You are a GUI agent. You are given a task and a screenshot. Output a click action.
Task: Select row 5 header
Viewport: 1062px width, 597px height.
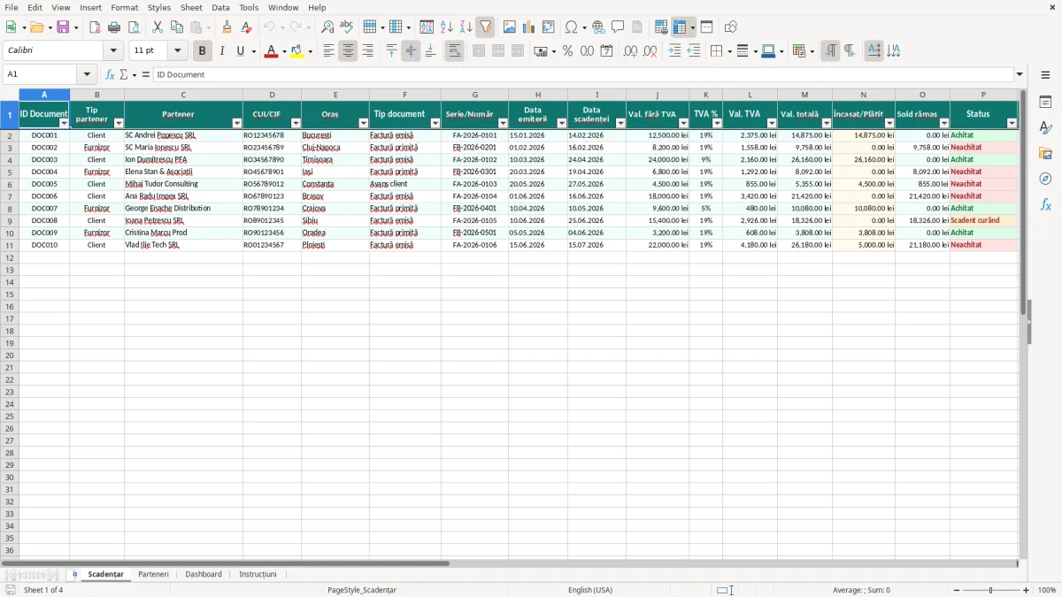(x=10, y=172)
